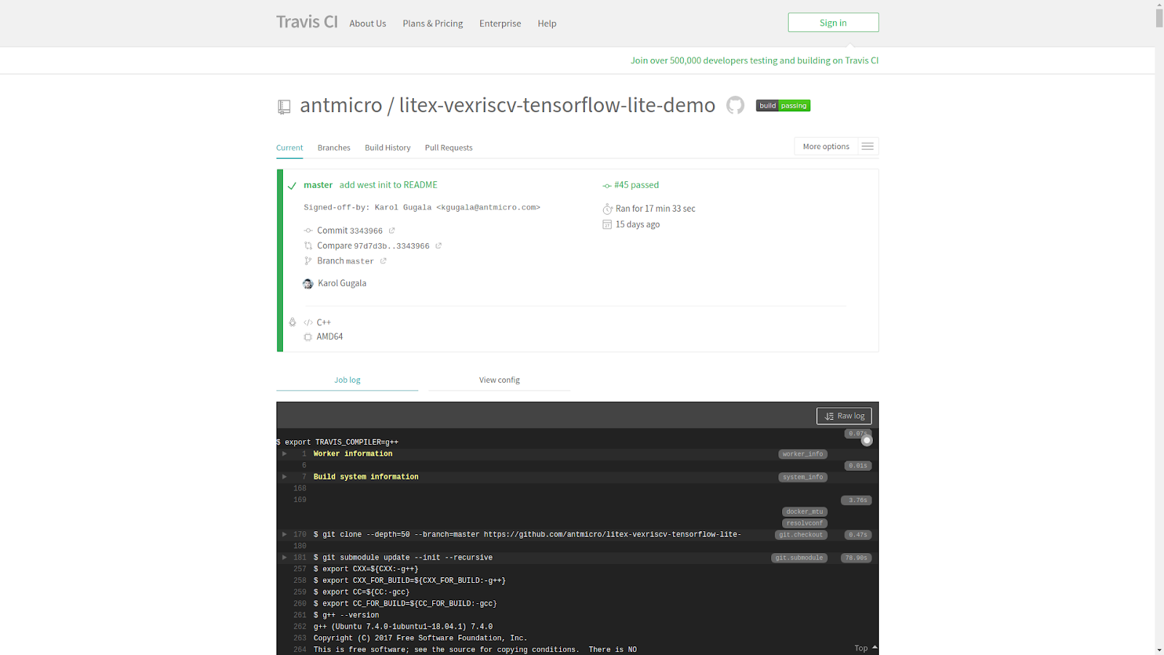The image size is (1164, 655).
Task: Open Plans & Pricing page
Action: click(x=433, y=23)
